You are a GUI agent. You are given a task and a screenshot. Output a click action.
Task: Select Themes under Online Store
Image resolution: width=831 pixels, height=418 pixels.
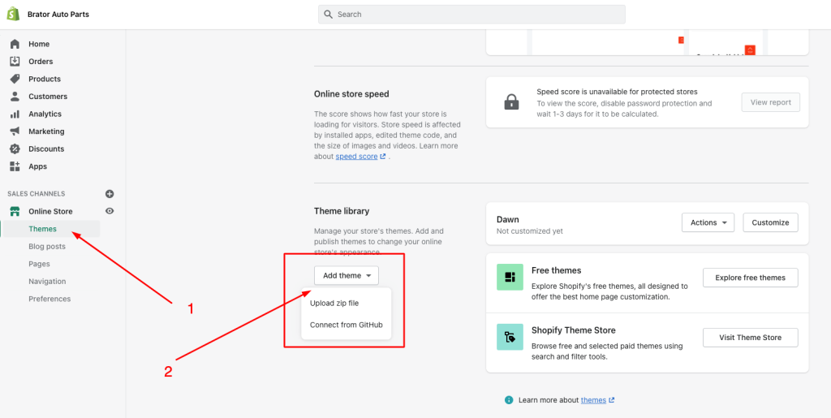tap(43, 229)
